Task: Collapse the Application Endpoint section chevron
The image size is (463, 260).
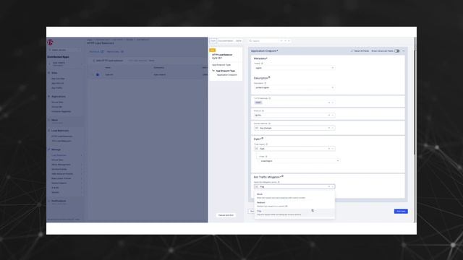Action: coord(404,51)
